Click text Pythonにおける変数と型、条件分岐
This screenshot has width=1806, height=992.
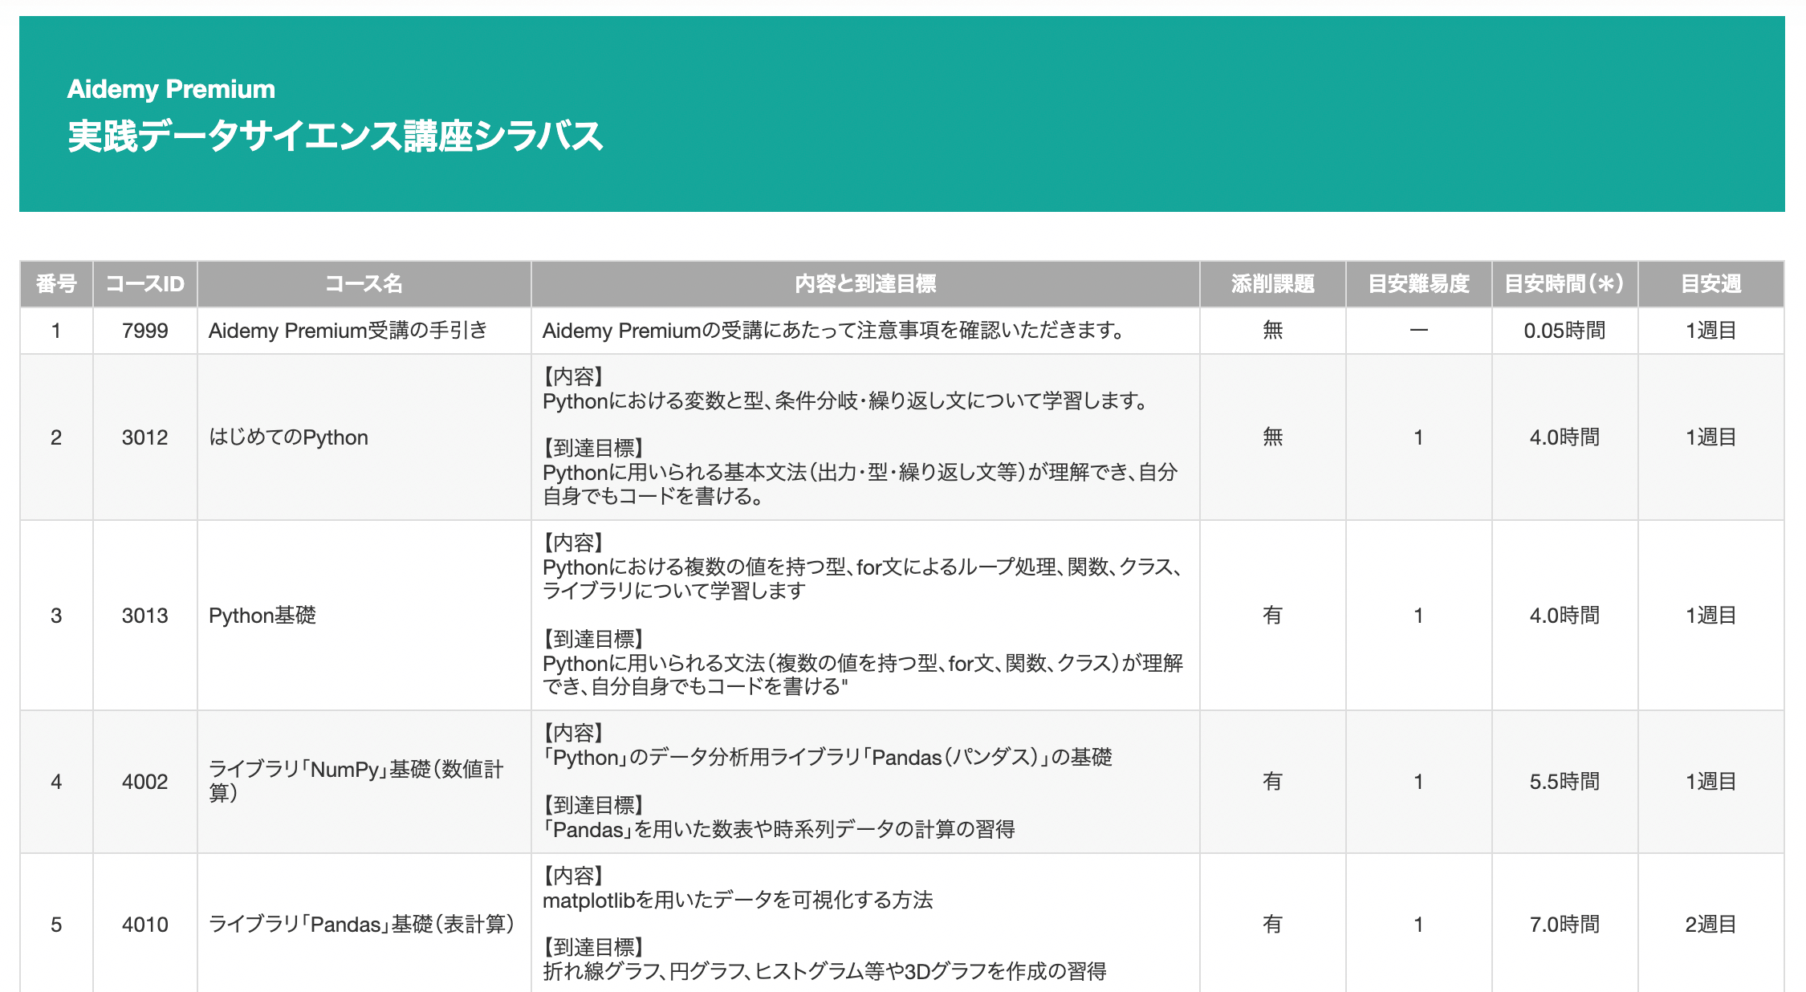tap(847, 401)
